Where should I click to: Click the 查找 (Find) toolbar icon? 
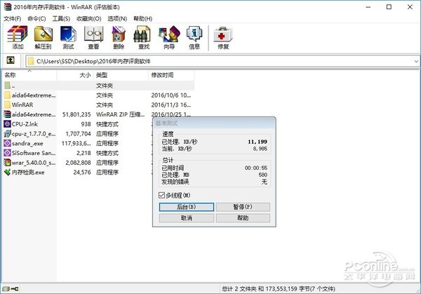pyautogui.click(x=143, y=38)
